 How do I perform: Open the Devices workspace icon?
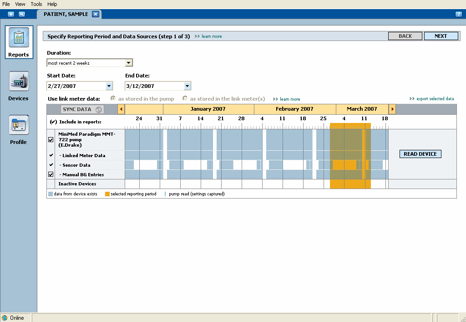click(x=19, y=81)
